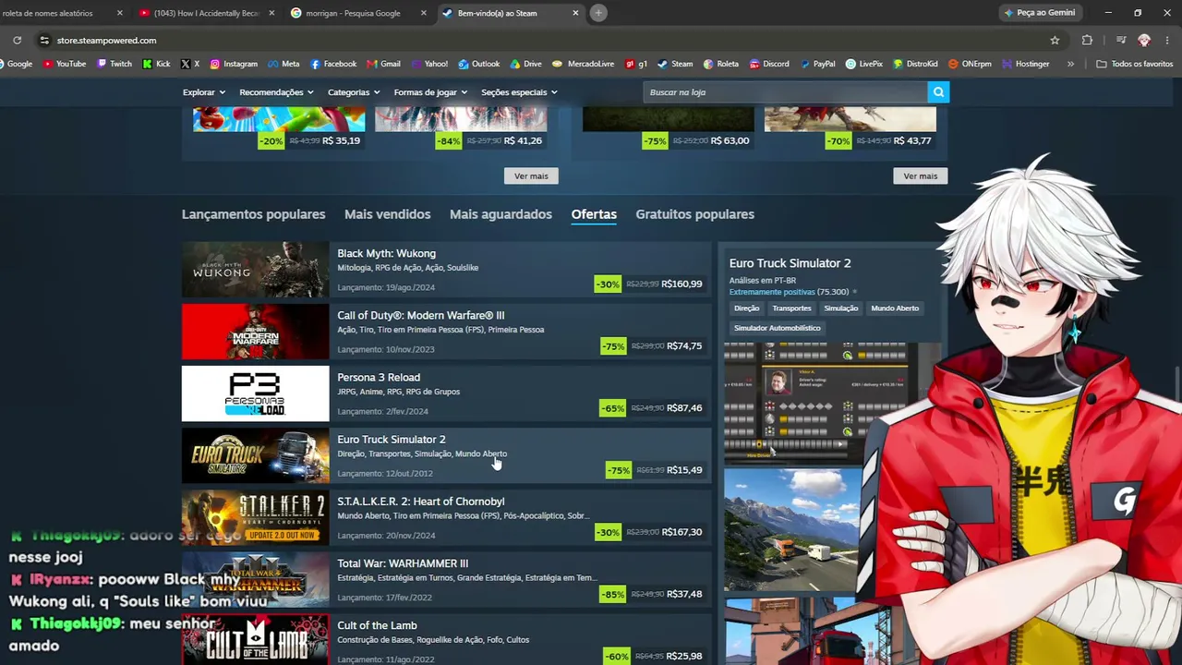The width and height of the screenshot is (1182, 665).
Task: Open the Steam bookmark
Action: pos(675,64)
